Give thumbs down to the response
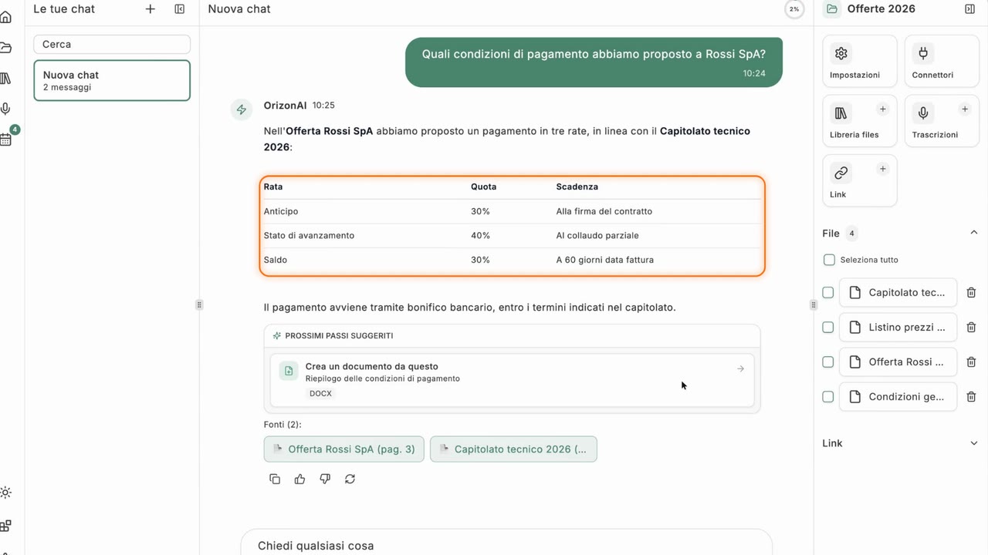The width and height of the screenshot is (988, 555). 325,479
